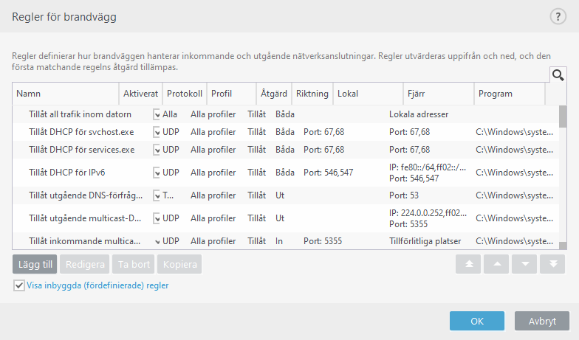Move rule to top with double-up arrow

[469, 265]
